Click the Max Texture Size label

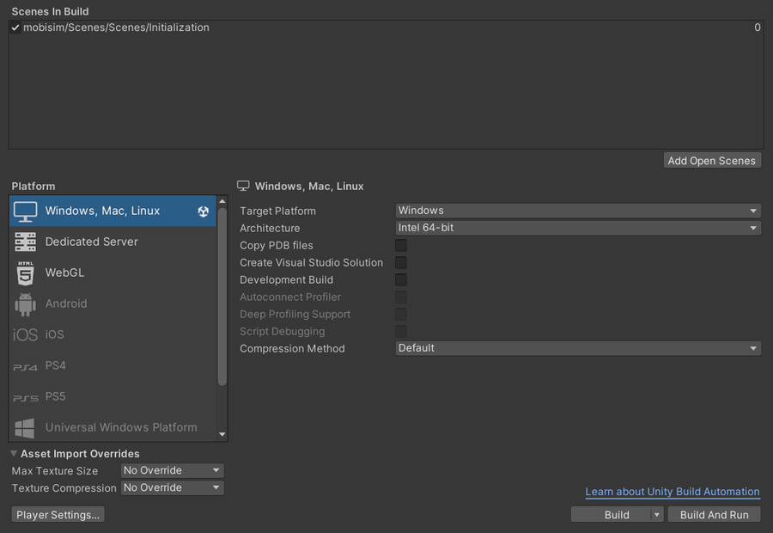(55, 471)
